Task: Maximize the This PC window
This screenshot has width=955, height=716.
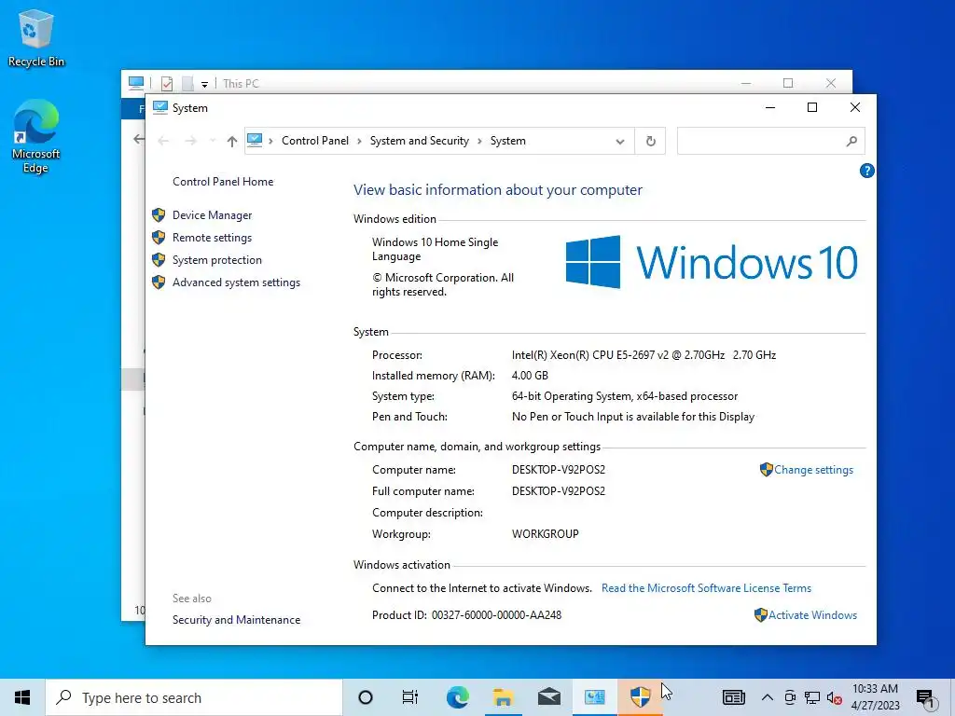Action: pos(788,83)
